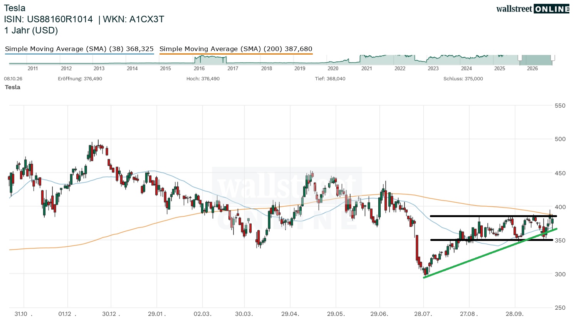Click the 2011 year label in navigator
Screen dimensions: 574x317
(33, 68)
